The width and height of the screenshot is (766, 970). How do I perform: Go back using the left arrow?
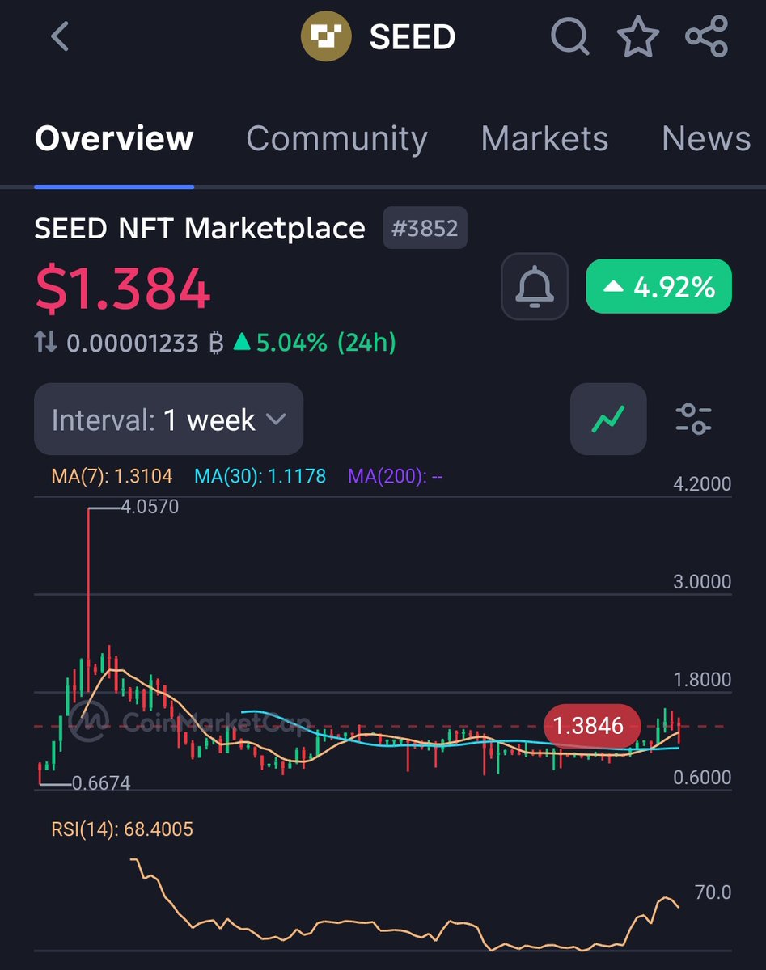click(x=60, y=37)
